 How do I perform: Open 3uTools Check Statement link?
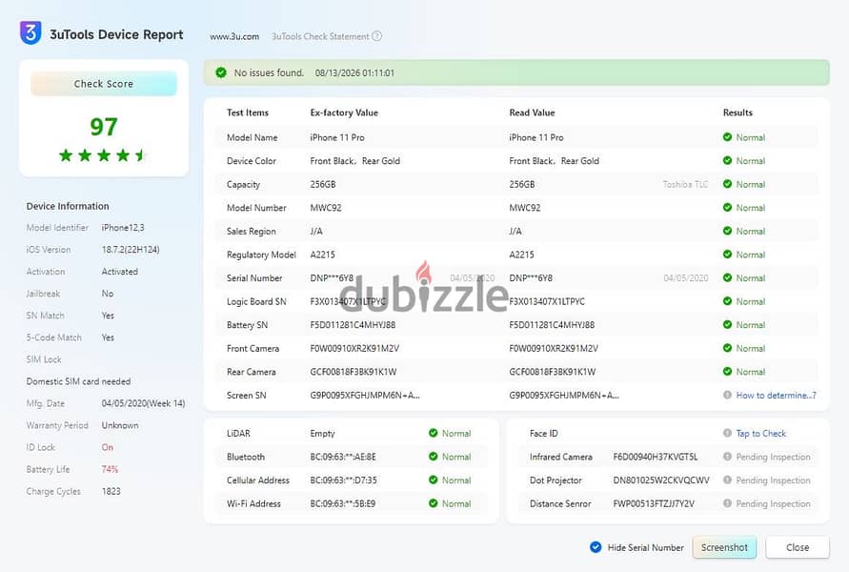[320, 36]
